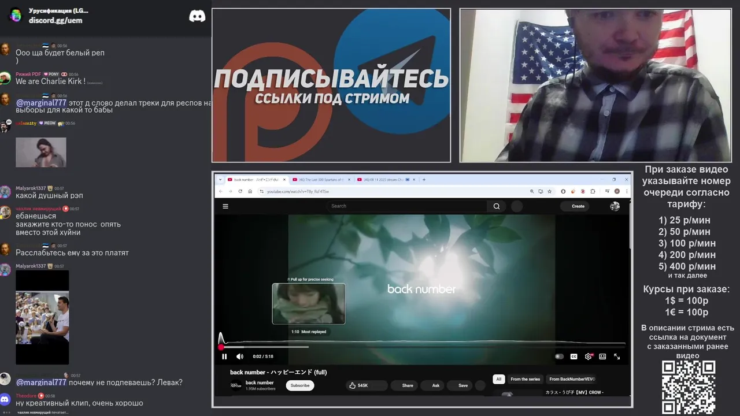View site information icon in address bar
740x416 pixels.
point(261,191)
